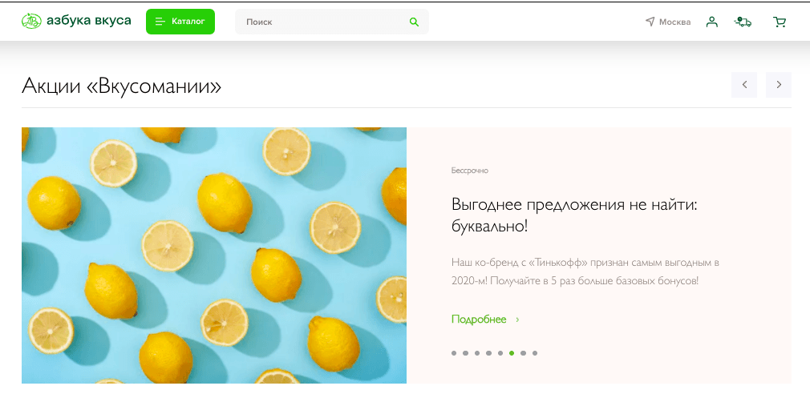Click the Подробнее link
810x402 pixels.
coord(485,319)
